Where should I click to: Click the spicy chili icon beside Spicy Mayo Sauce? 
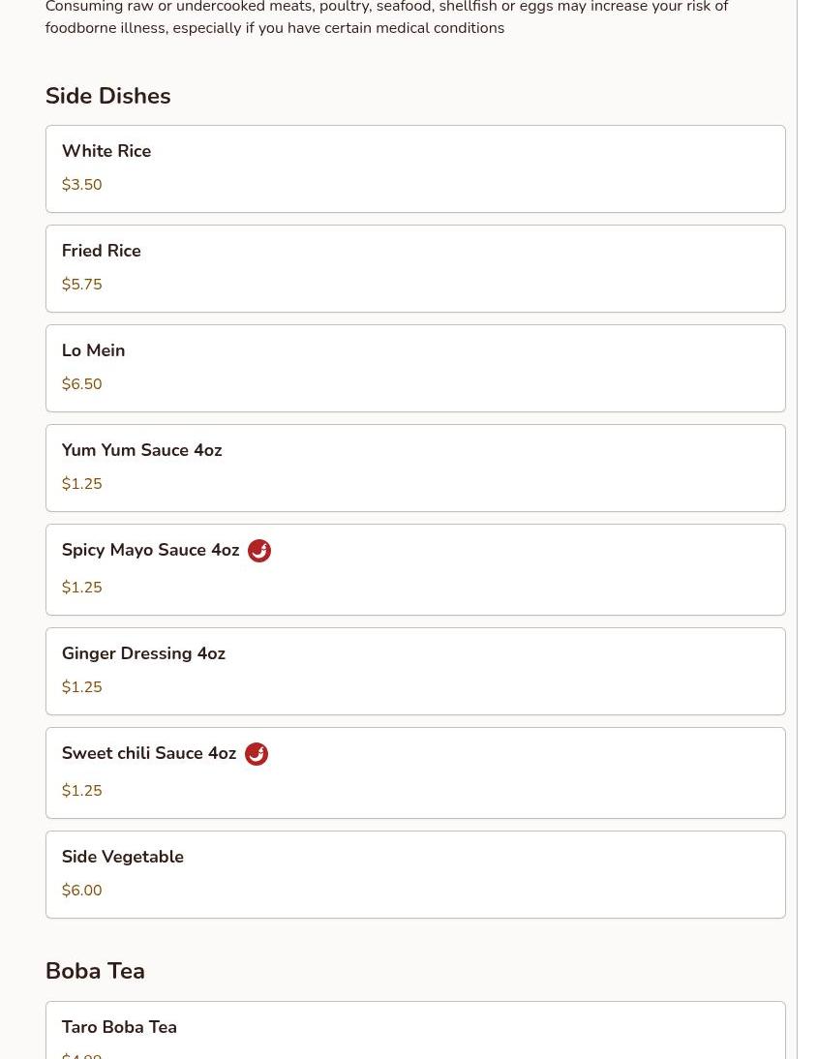click(x=259, y=551)
